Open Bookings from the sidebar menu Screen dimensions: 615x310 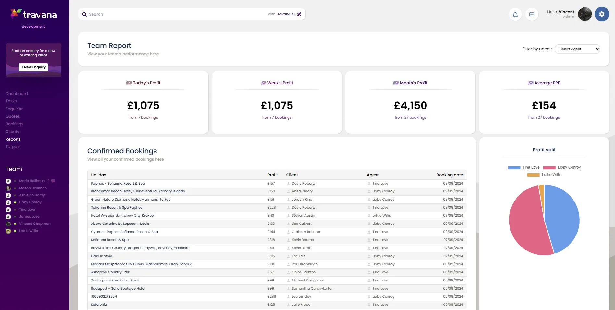click(14, 124)
